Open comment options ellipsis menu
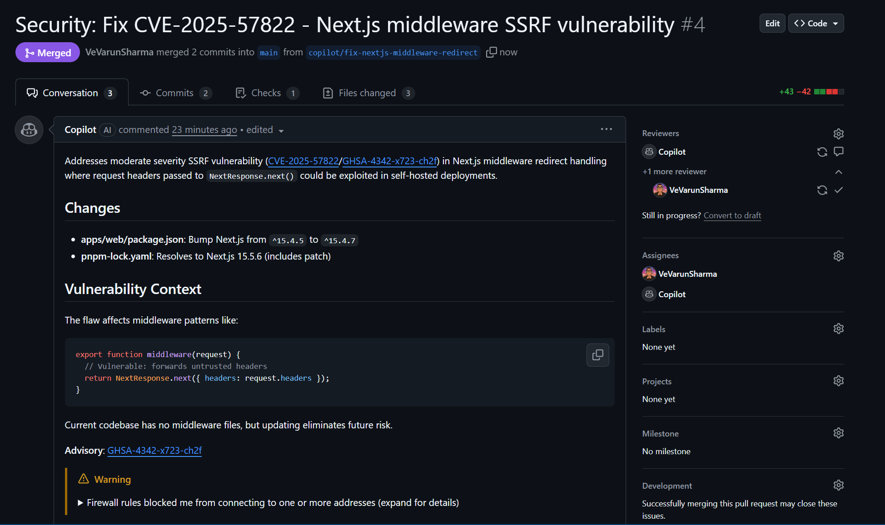The height and width of the screenshot is (525, 885). (606, 129)
